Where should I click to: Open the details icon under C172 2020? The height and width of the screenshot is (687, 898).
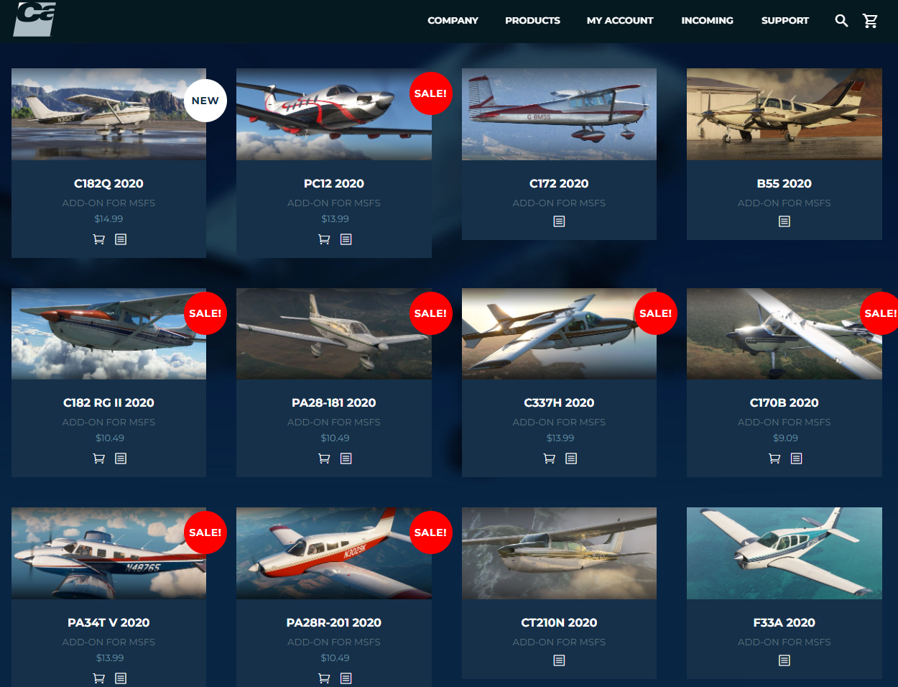(559, 221)
